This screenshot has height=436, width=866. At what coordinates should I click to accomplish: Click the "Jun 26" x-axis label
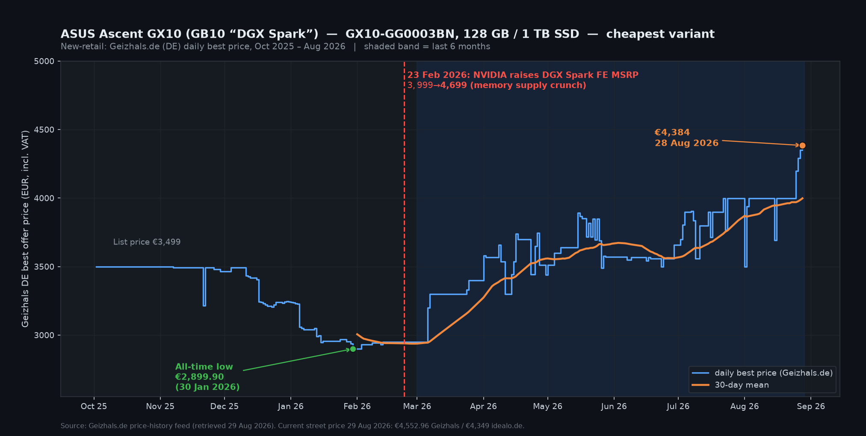pos(614,406)
